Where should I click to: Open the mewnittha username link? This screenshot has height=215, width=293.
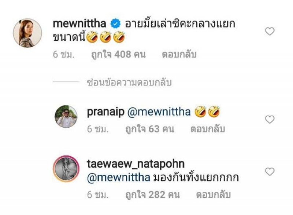(x=79, y=24)
